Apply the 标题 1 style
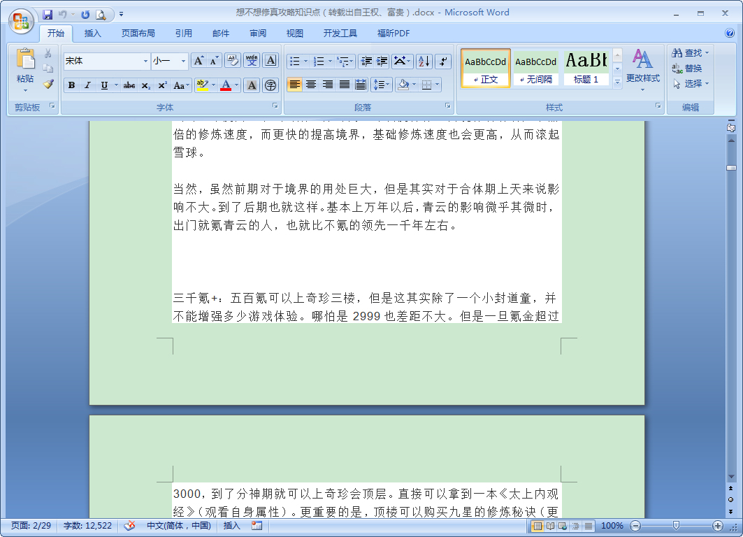743x537 pixels. (586, 68)
